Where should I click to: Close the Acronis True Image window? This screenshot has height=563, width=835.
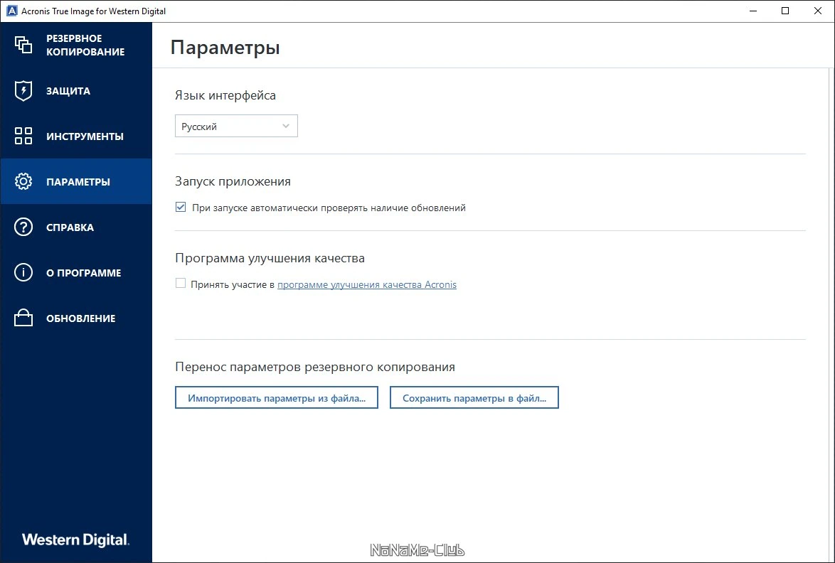(x=817, y=11)
